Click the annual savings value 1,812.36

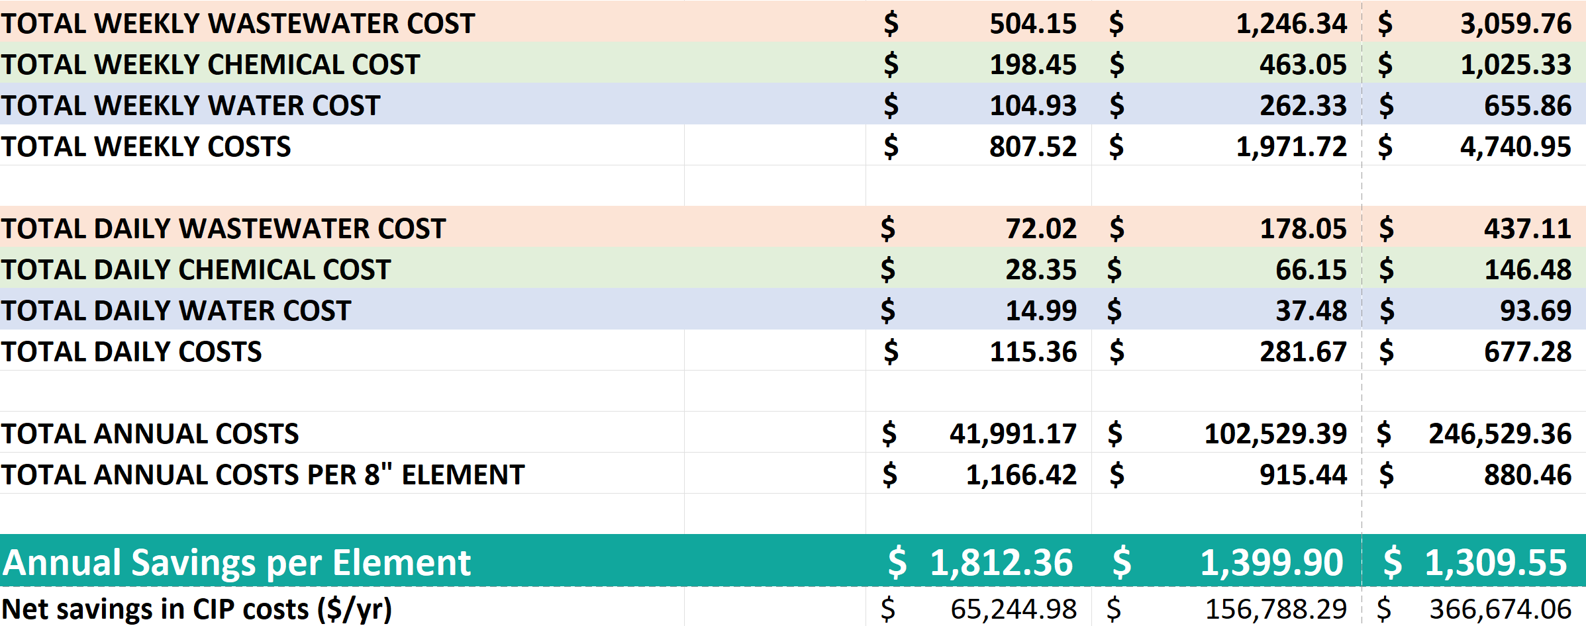(1001, 562)
